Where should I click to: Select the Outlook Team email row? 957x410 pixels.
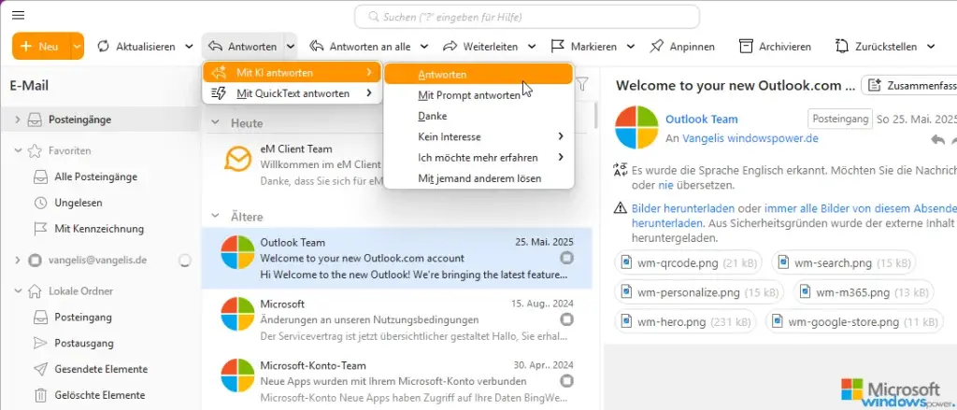(396, 258)
